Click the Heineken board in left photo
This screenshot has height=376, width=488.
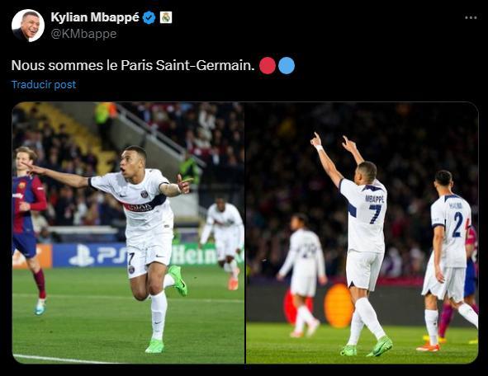pos(193,255)
